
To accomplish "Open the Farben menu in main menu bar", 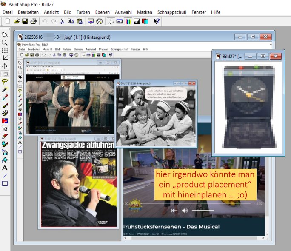I will pos(84,12).
